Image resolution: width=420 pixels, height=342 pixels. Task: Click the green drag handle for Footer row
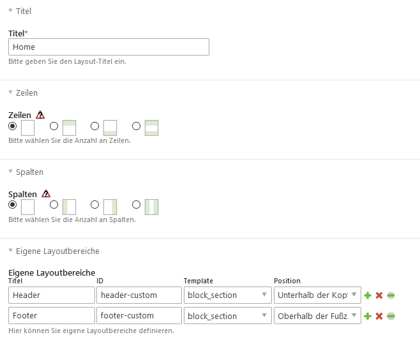(x=391, y=316)
